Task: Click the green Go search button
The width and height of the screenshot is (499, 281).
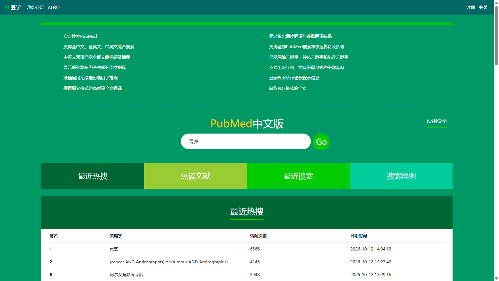Action: (x=321, y=142)
